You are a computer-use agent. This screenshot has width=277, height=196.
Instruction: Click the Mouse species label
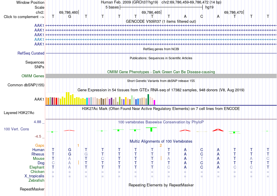38,159
